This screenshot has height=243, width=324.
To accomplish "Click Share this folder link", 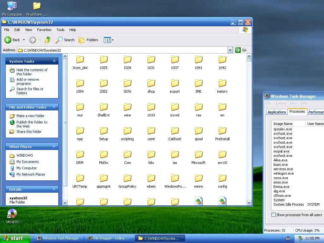I will tap(29, 132).
